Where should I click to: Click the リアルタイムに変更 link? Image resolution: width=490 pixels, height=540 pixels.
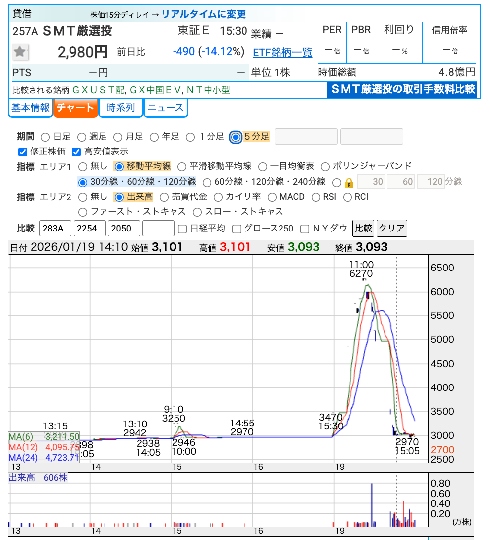click(204, 14)
